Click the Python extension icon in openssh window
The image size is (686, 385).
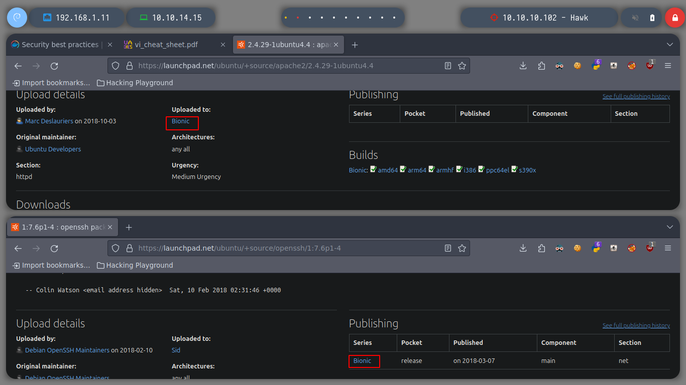(x=596, y=248)
